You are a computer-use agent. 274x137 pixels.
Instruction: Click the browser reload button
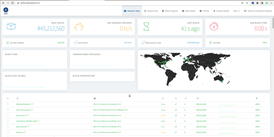13,3
